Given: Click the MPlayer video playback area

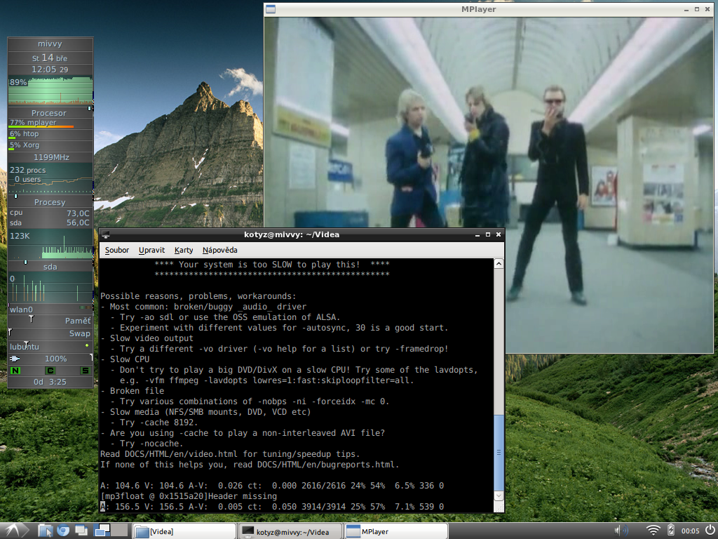Looking at the screenshot, I should point(489,185).
